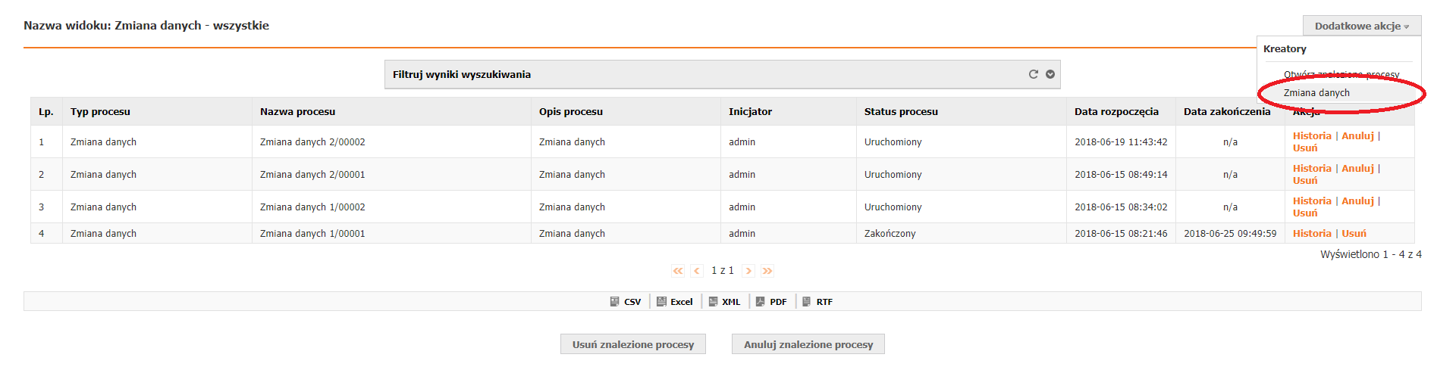Click the refresh icon in filter bar
The image size is (1434, 370).
point(1033,74)
